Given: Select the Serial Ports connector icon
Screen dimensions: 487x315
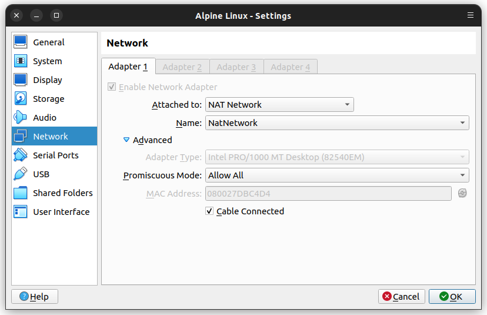Looking at the screenshot, I should (x=21, y=155).
